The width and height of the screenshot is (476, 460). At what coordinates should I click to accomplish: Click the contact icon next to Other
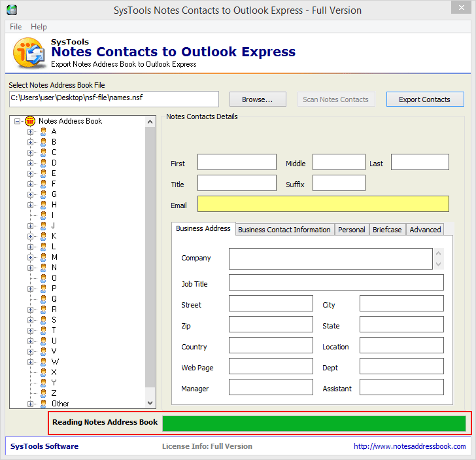43,404
